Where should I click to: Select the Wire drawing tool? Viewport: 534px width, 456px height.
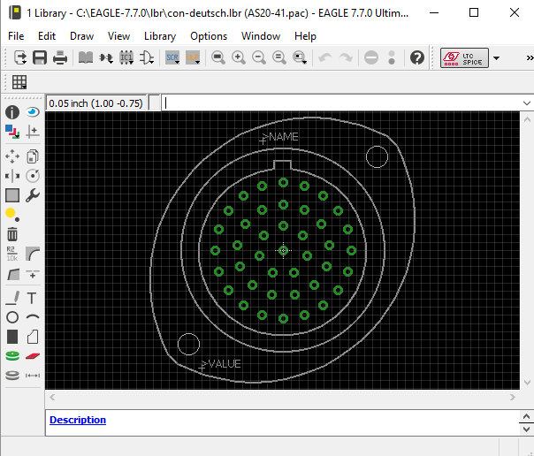12,298
